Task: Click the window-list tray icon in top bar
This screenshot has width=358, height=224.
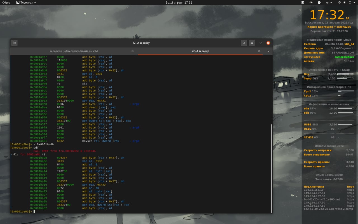Action: (x=303, y=3)
